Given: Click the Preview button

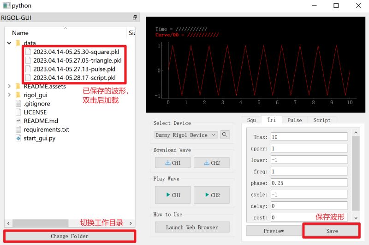Looking at the screenshot, I should (x=274, y=231).
